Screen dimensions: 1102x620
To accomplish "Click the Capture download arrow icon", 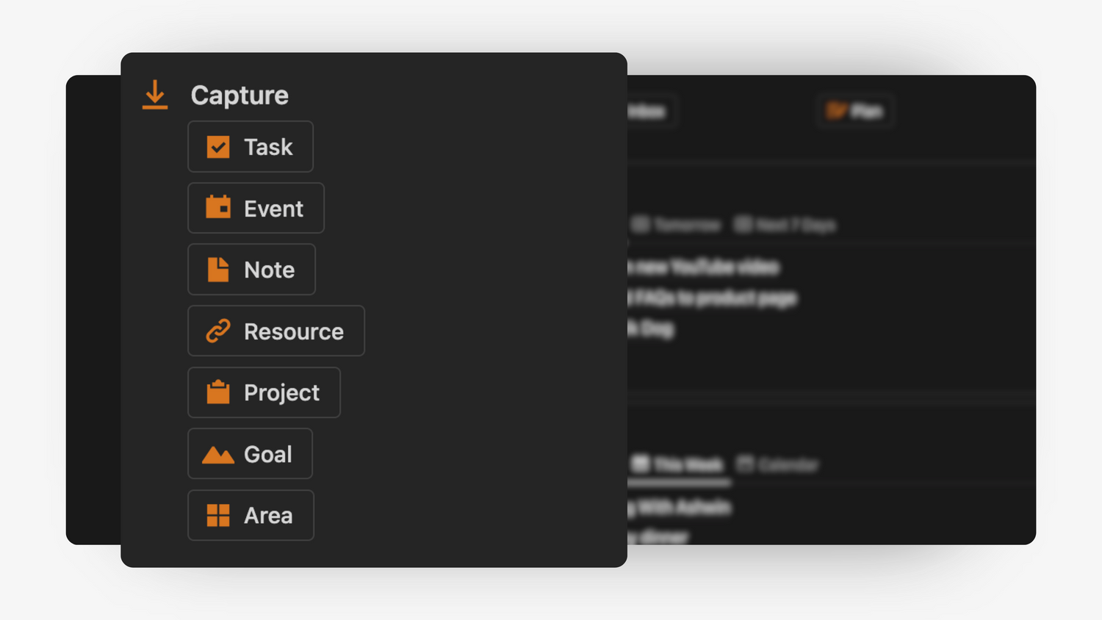I will (155, 95).
